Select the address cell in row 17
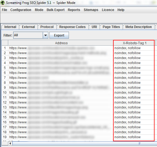This screenshot has width=157, height=147. (61, 127)
